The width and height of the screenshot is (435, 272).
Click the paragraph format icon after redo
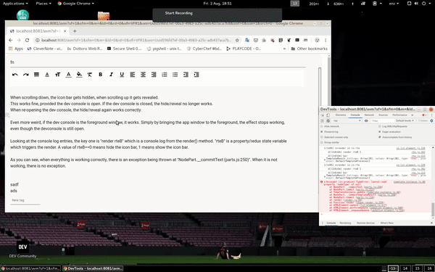pyautogui.click(x=36, y=75)
